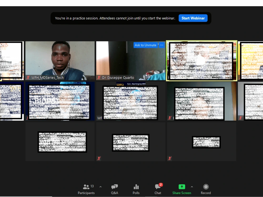Open the Share Screen options chevron

point(192,186)
